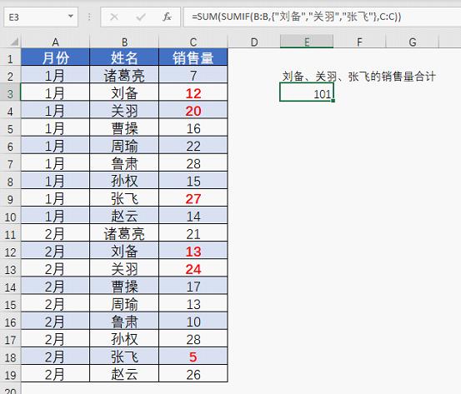The width and height of the screenshot is (461, 394).
Task: Click cell with 周瑜 in row 6
Action: tap(124, 145)
